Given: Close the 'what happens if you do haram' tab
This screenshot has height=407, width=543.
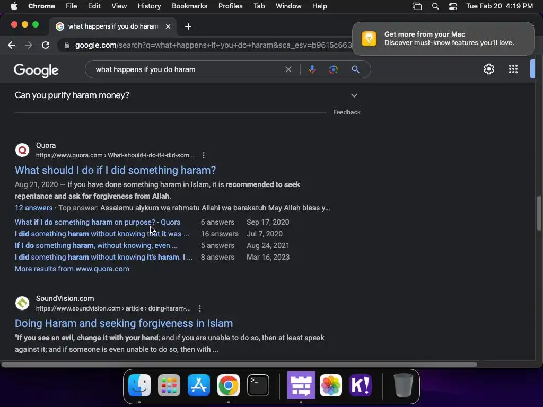Looking at the screenshot, I should pyautogui.click(x=168, y=26).
